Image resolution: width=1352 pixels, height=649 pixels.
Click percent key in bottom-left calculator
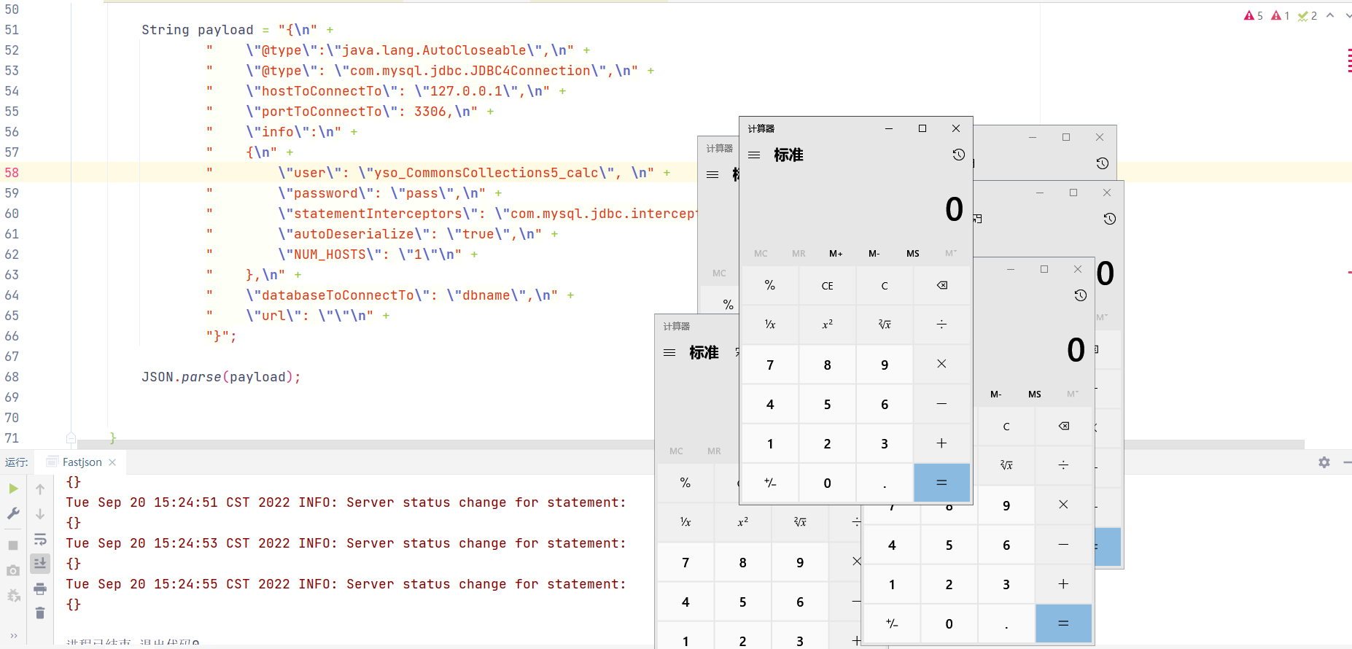(x=685, y=483)
